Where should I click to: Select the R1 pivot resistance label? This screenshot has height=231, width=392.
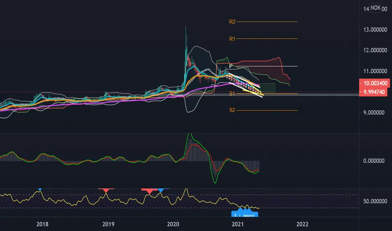click(x=232, y=39)
